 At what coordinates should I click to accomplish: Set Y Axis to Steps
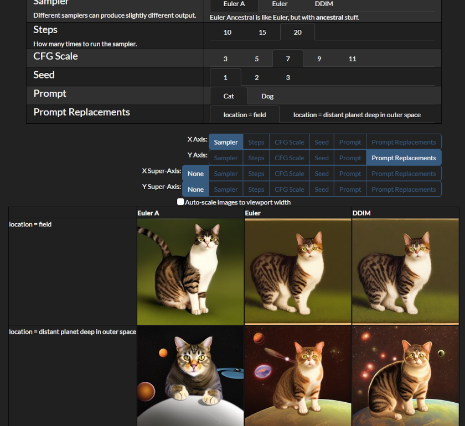(256, 158)
